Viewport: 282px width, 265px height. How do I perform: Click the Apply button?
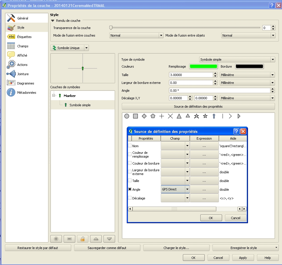coord(243,258)
